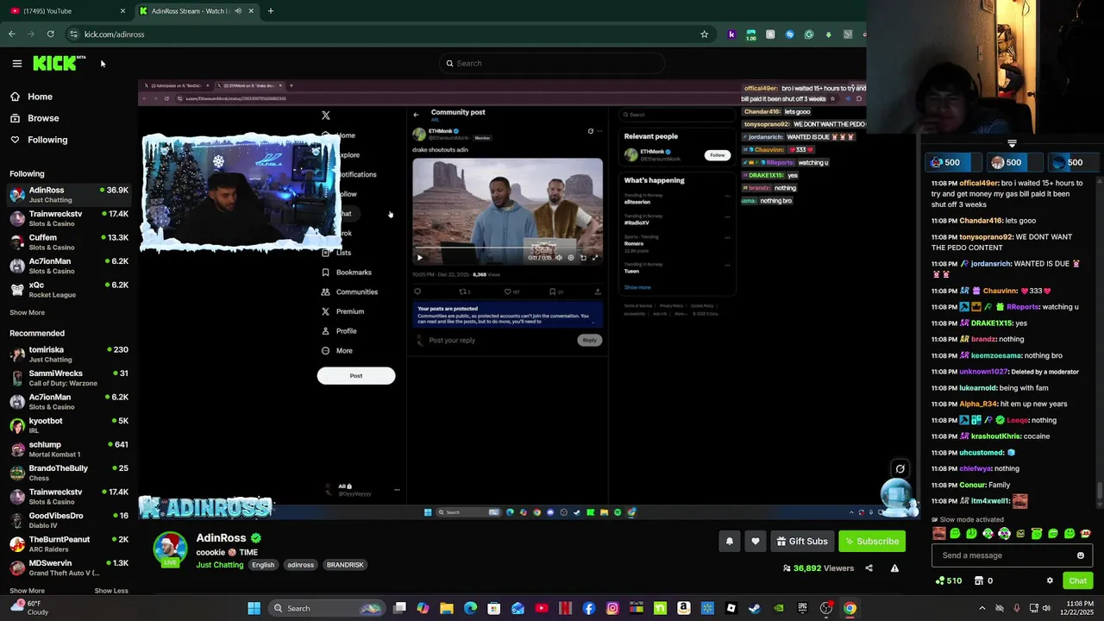Mute the AdinRoss Stream tab audio icon
The width and height of the screenshot is (1104, 621).
point(238,10)
